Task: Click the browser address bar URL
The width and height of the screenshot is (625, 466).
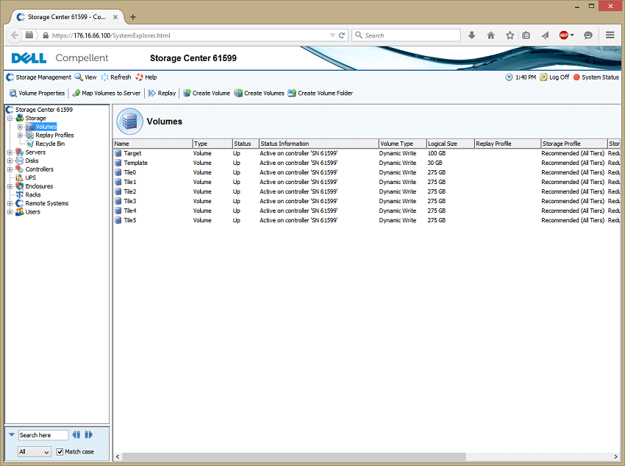Action: point(111,35)
